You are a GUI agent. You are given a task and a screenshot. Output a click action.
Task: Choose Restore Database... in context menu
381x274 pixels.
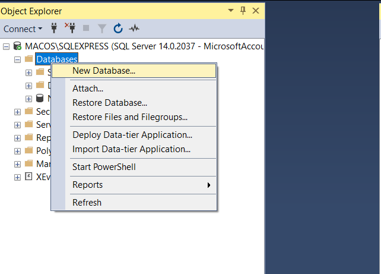(x=109, y=103)
